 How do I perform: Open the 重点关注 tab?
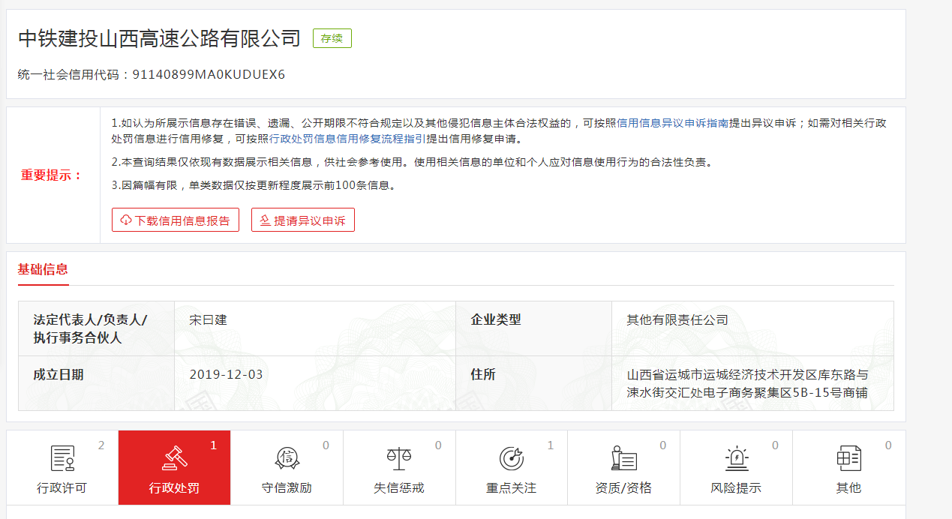[512, 467]
